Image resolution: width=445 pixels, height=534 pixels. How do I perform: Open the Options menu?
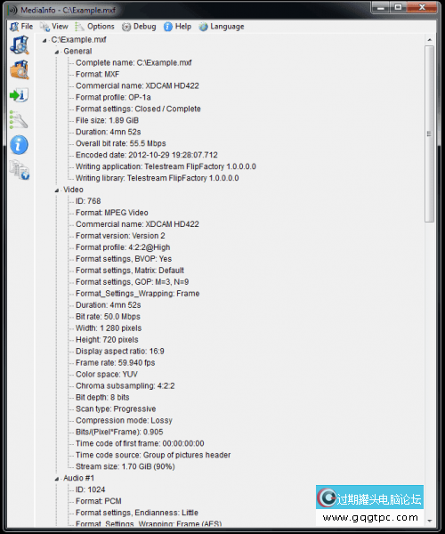pyautogui.click(x=94, y=27)
